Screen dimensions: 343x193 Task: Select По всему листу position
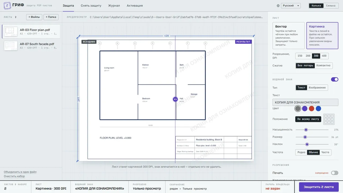(308, 119)
